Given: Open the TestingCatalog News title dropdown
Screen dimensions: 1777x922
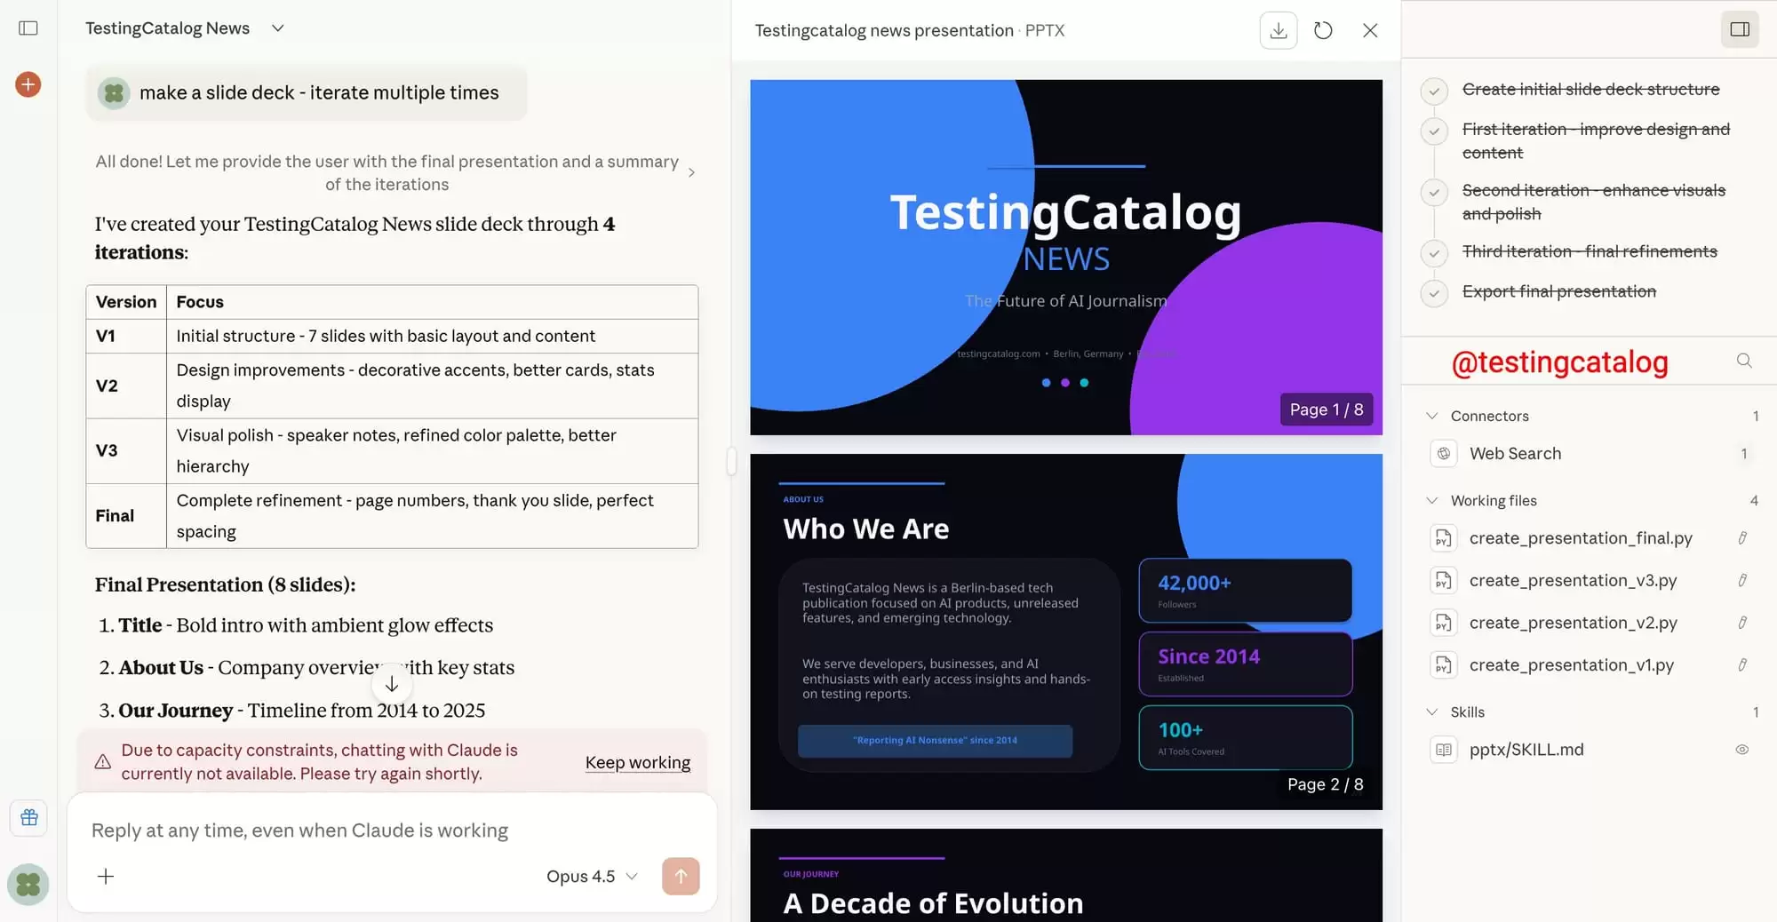Looking at the screenshot, I should 278,28.
